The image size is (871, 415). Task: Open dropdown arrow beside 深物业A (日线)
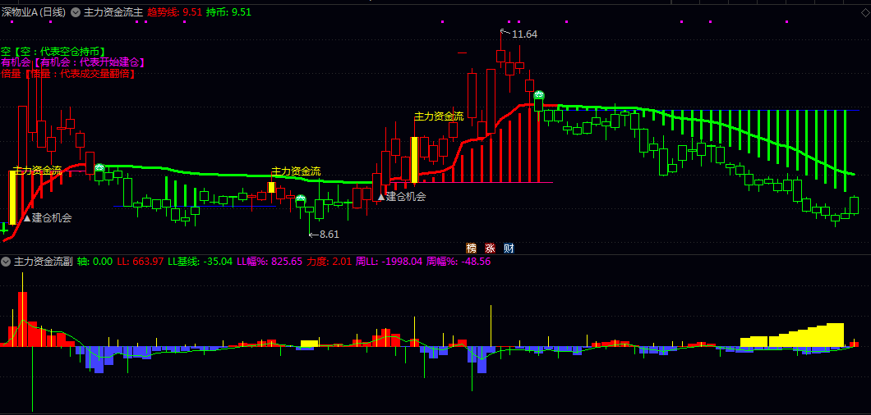coord(76,13)
